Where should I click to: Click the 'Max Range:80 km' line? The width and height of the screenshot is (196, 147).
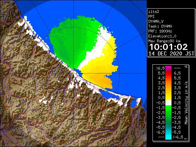(164, 41)
